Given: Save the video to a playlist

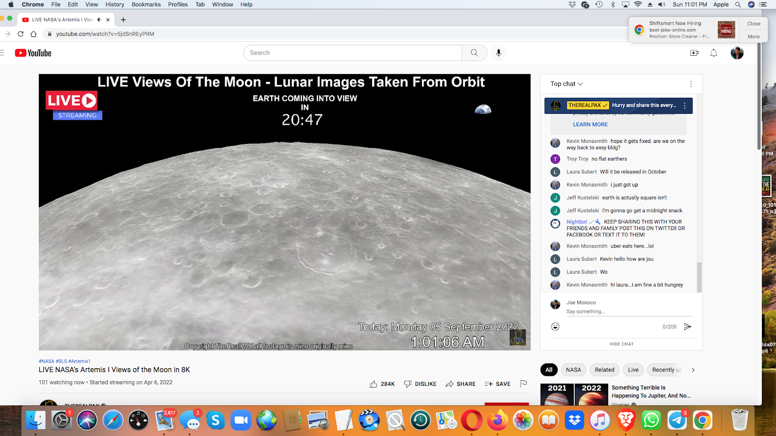Looking at the screenshot, I should click(498, 384).
